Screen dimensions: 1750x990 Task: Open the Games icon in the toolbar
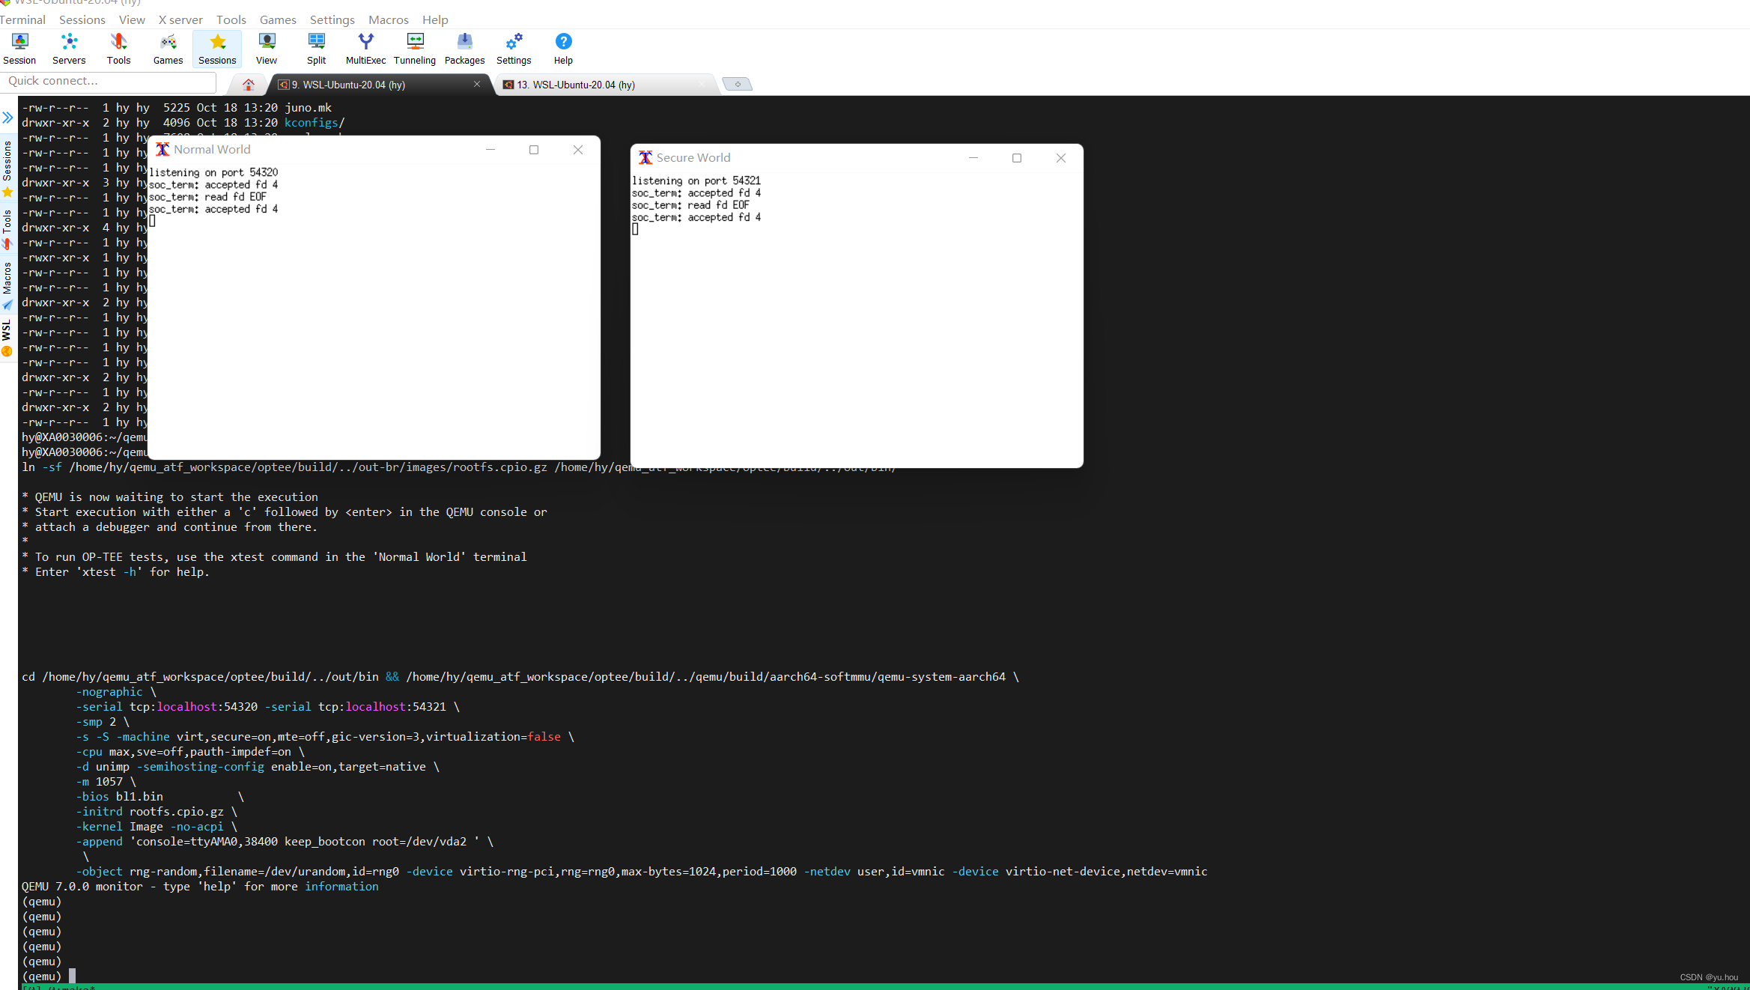(x=168, y=48)
